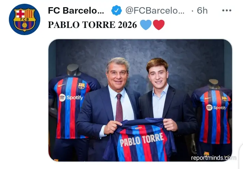Click the FC Barcelo... account display name

pyautogui.click(x=76, y=11)
